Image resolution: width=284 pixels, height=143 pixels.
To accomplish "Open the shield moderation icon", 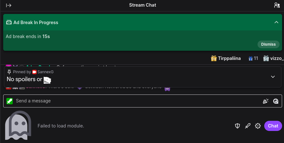I will point(237,126).
